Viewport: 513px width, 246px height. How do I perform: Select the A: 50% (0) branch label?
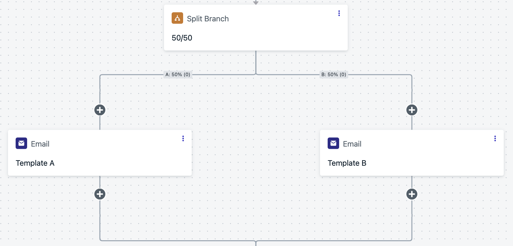178,75
